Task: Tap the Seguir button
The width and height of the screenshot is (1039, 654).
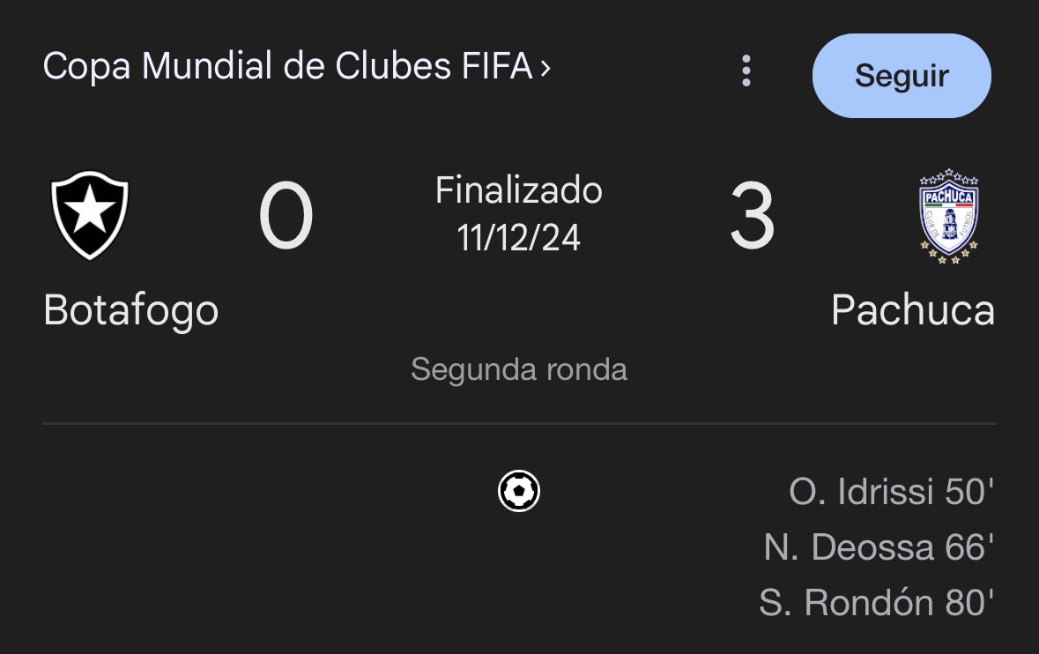Action: 902,76
